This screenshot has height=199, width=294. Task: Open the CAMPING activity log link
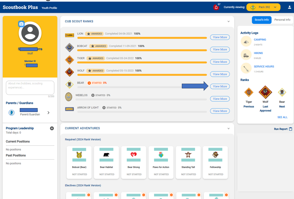click(x=260, y=40)
